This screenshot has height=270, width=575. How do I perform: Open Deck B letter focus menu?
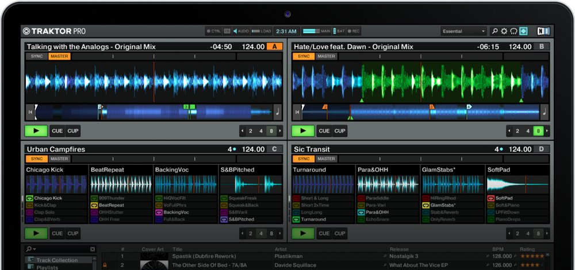(542, 47)
